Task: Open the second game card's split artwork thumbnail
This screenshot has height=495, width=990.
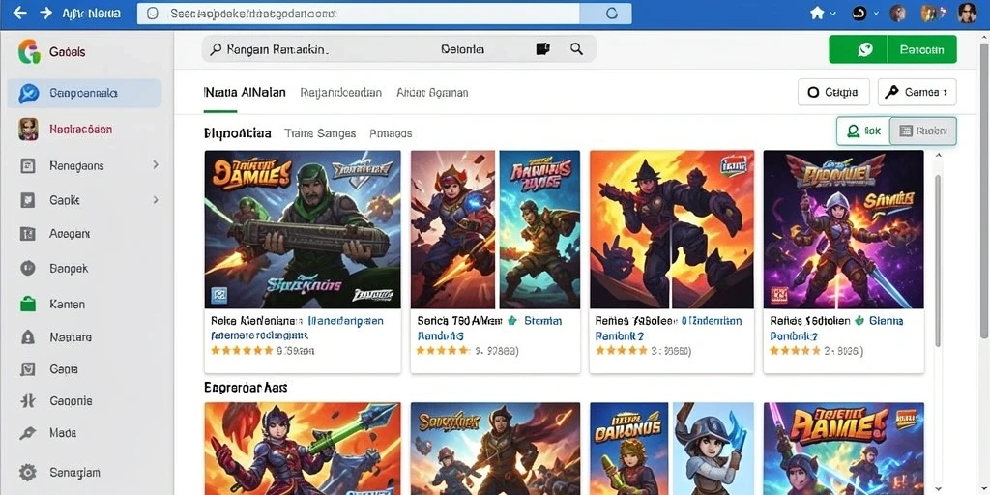Action: point(496,229)
